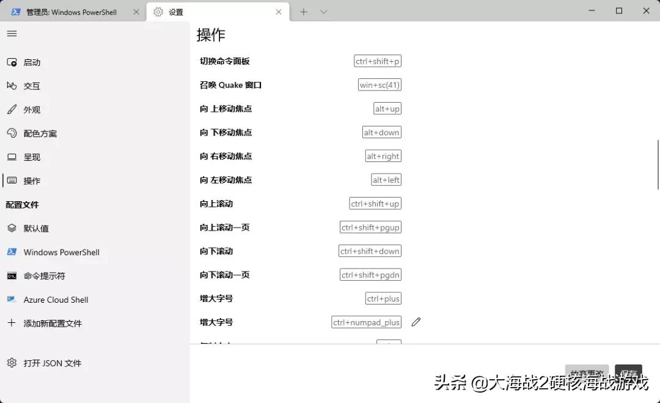Click the 启动 startup icon in the sidebar

coord(12,62)
